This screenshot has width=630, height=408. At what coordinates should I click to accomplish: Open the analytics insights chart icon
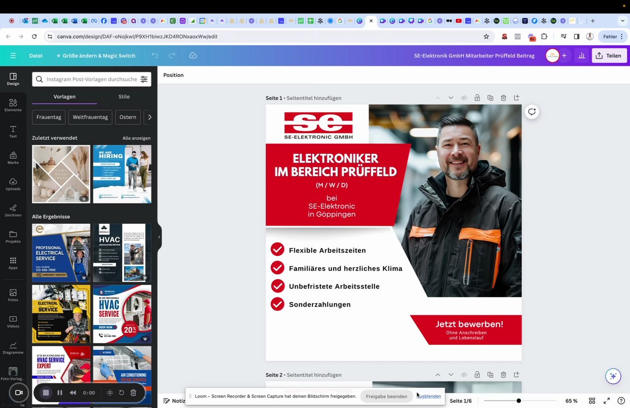click(x=581, y=56)
